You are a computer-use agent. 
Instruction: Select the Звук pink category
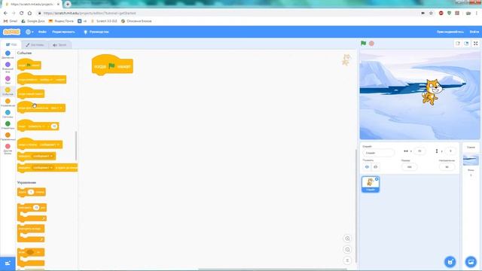(x=8, y=78)
